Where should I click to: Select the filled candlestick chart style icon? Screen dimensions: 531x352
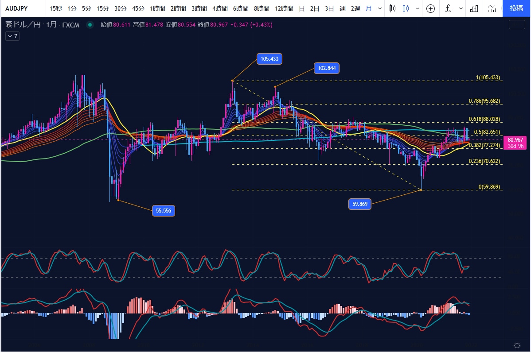coord(392,8)
